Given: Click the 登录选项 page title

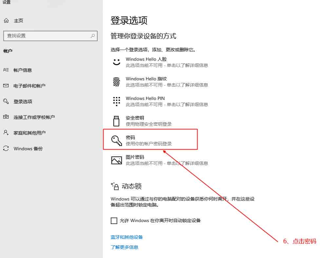Looking at the screenshot, I should 129,20.
